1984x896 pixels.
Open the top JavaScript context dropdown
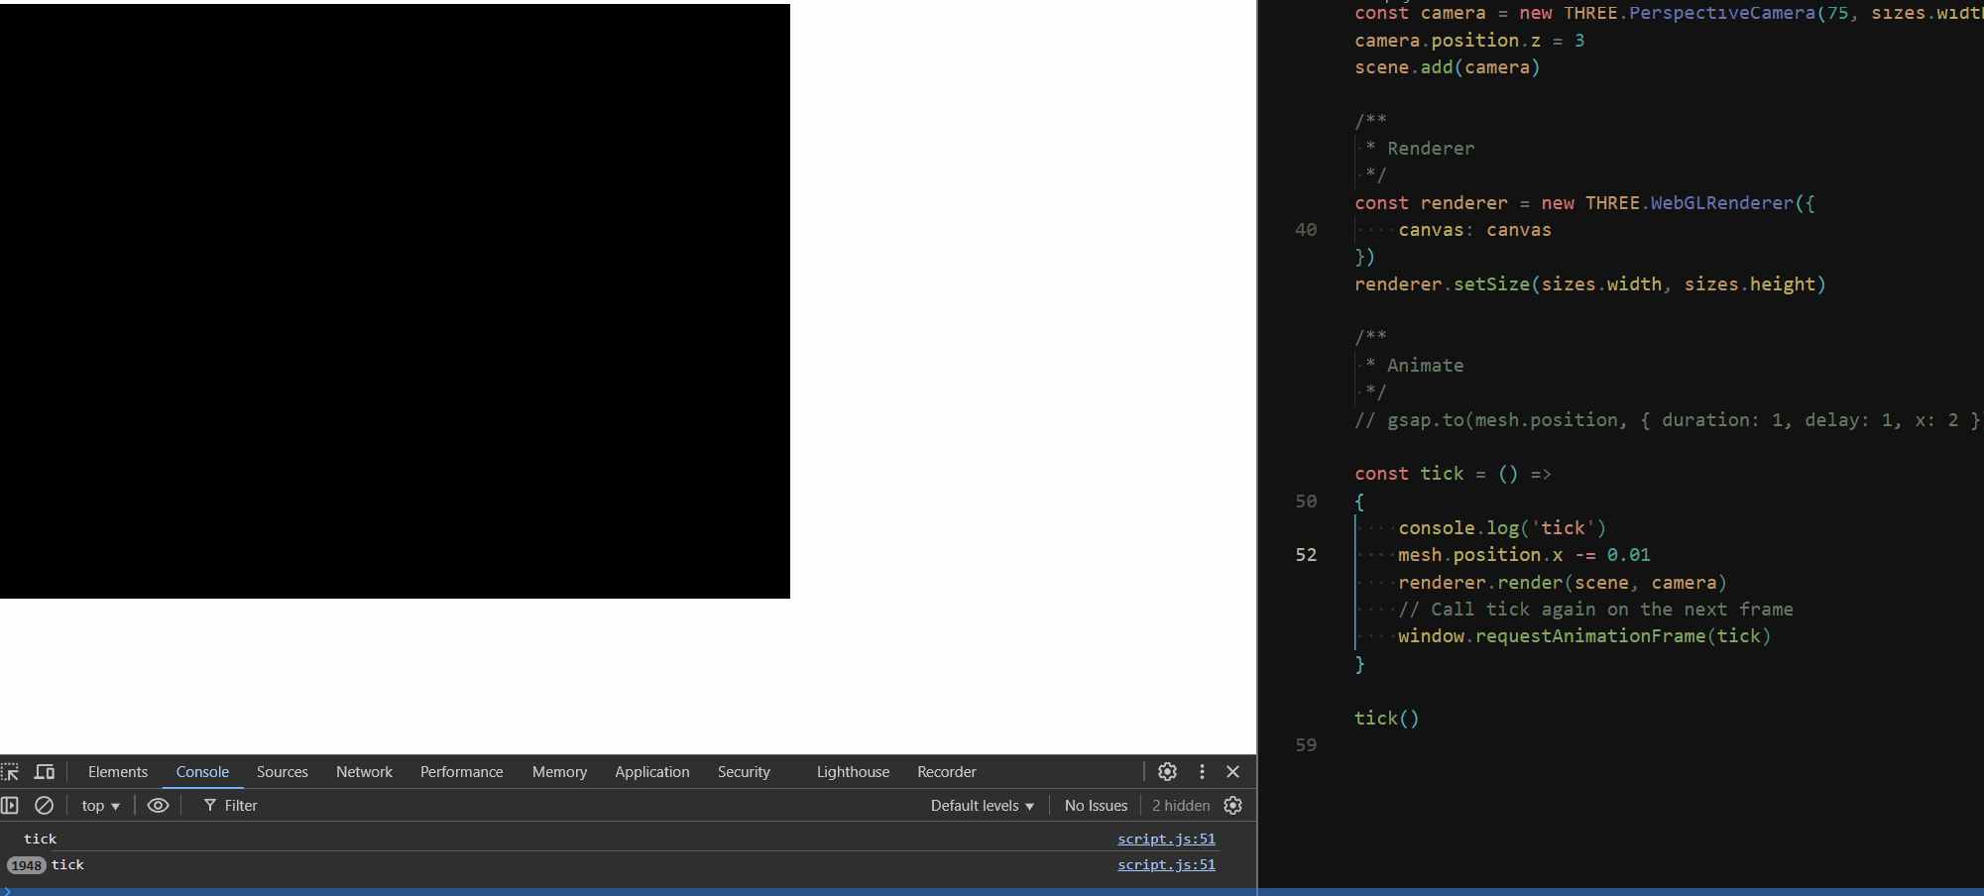pyautogui.click(x=100, y=806)
